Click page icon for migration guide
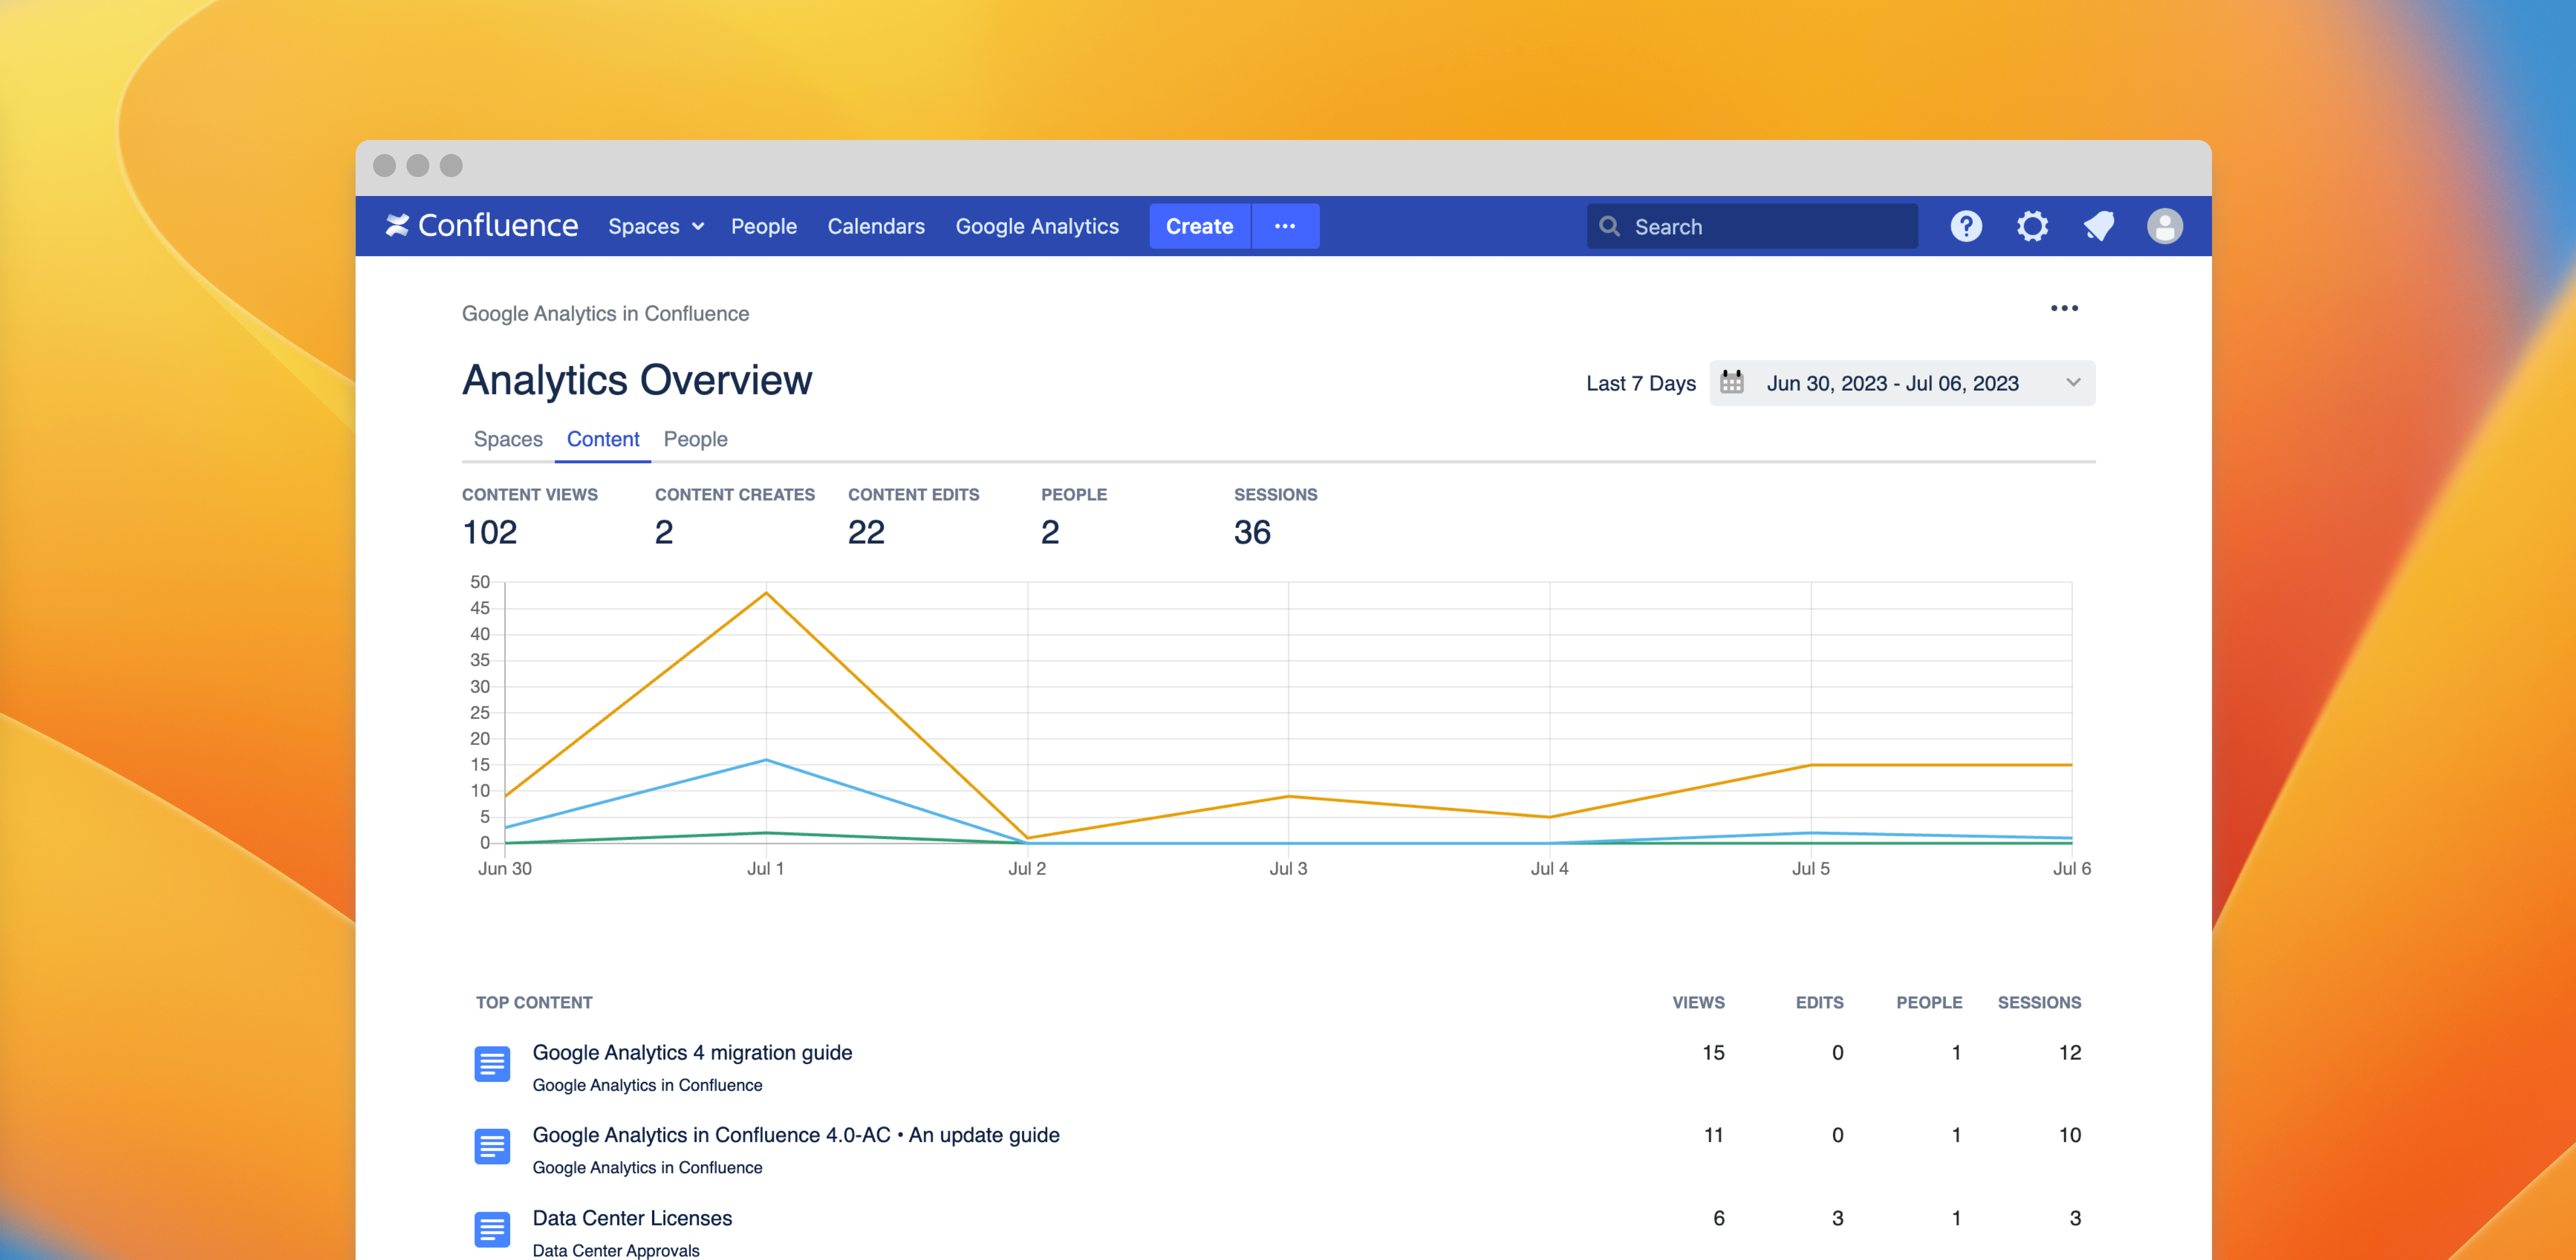The image size is (2576, 1260). tap(492, 1064)
